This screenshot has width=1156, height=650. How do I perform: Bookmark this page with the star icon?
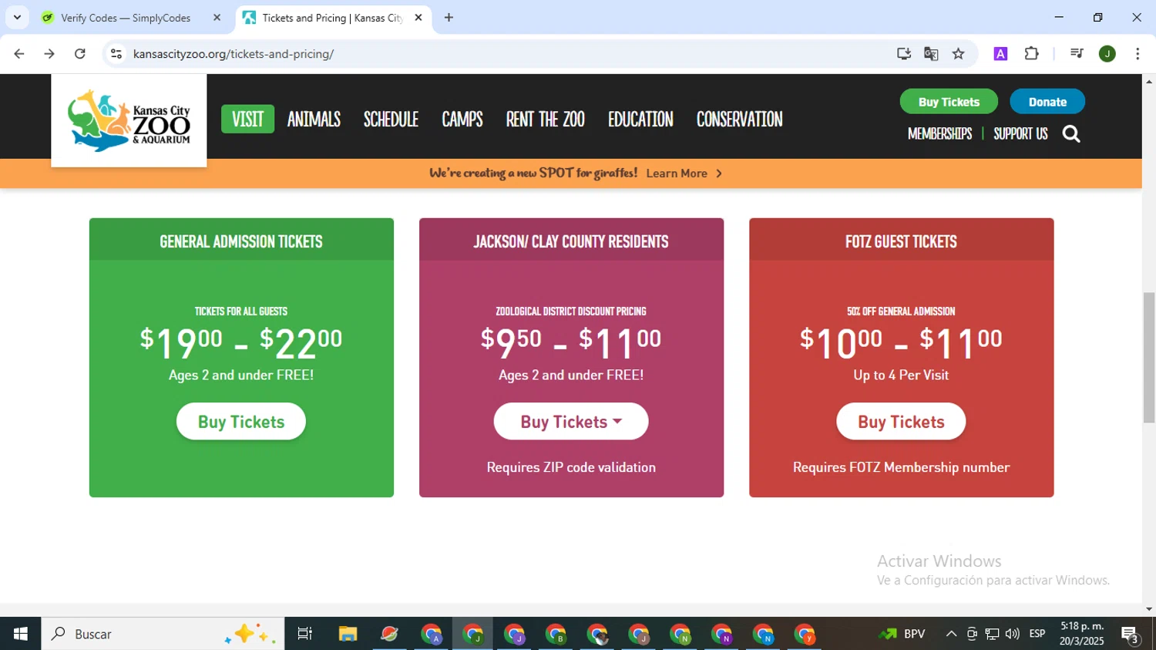[x=958, y=54]
